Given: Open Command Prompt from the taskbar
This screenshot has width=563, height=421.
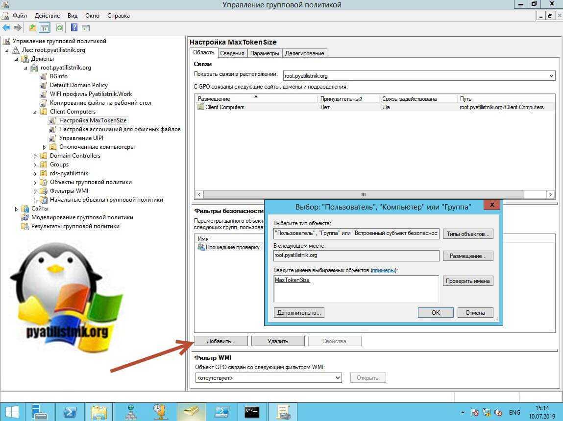Looking at the screenshot, I should [x=252, y=410].
